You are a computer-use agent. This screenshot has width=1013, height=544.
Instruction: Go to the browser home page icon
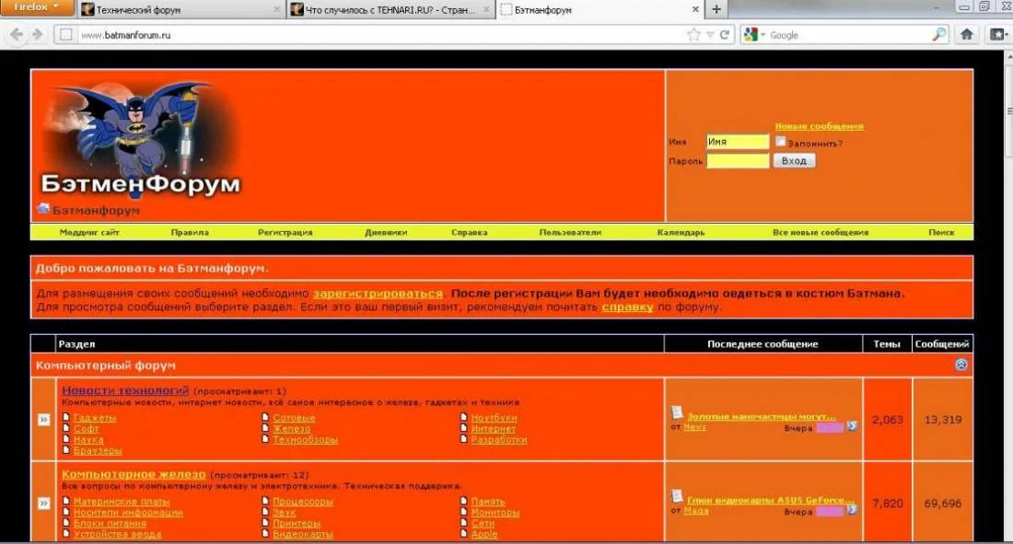(966, 34)
